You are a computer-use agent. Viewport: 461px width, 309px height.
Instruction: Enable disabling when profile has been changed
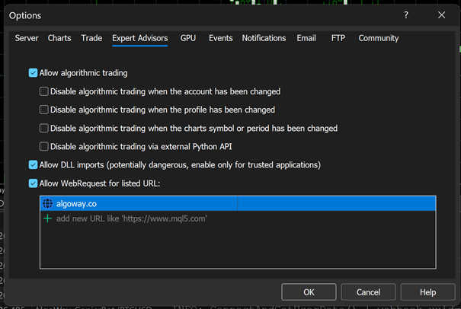[43, 110]
